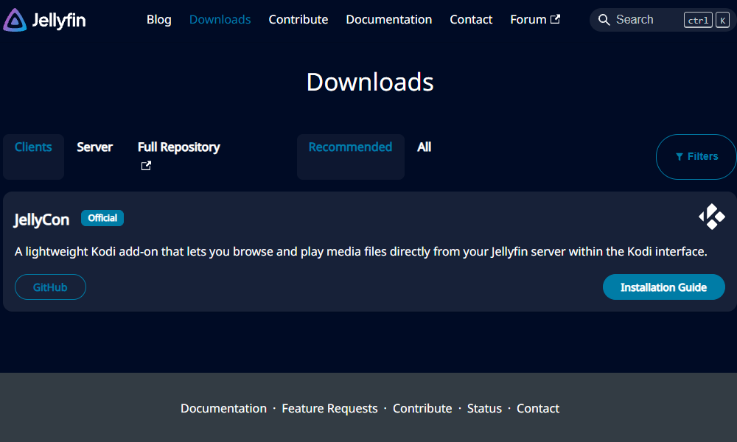Open Feature Requests footer link
The height and width of the screenshot is (442, 737).
coord(329,409)
